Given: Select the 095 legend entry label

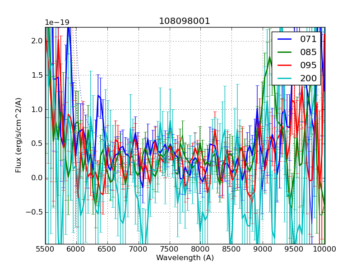Looking at the screenshot, I should (308, 65).
